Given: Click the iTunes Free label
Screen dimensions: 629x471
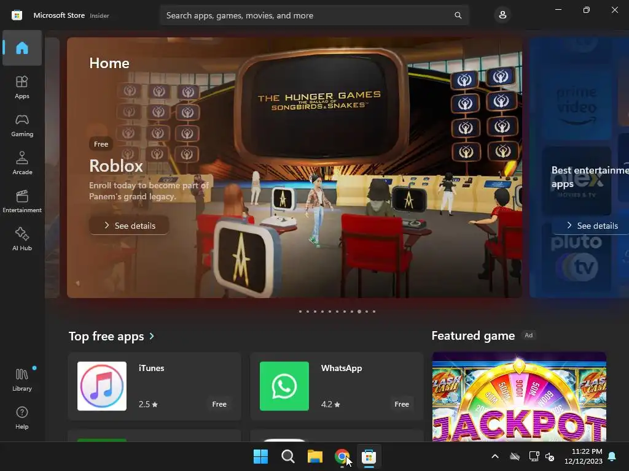Looking at the screenshot, I should click(x=219, y=404).
